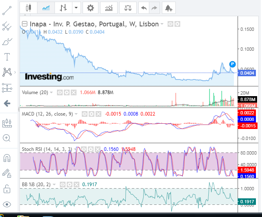The width and height of the screenshot is (262, 217).
Task: Select the Text annotation tool
Action: point(7,57)
